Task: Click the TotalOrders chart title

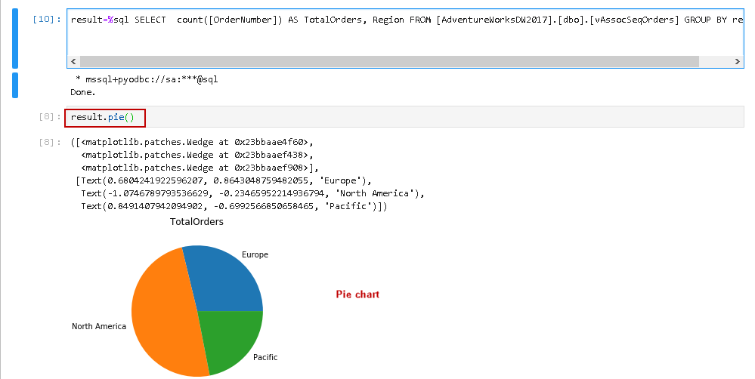Action: point(196,222)
